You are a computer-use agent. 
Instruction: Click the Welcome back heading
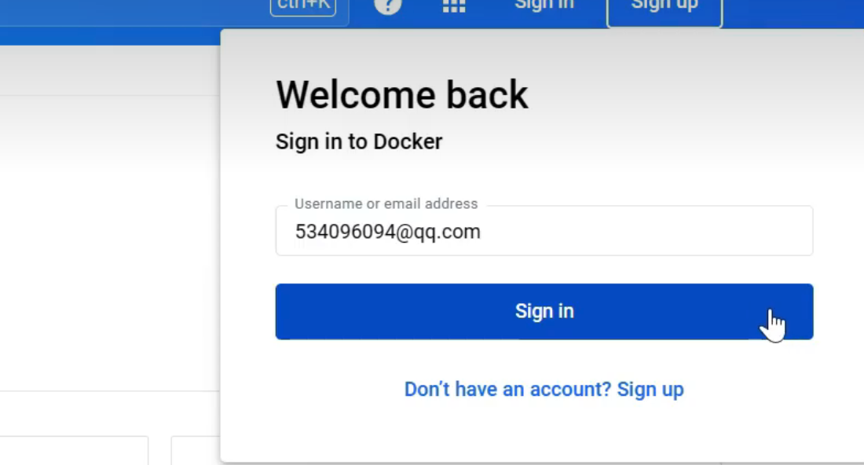pos(401,95)
